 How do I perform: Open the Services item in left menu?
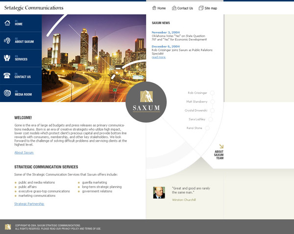[x=21, y=59]
